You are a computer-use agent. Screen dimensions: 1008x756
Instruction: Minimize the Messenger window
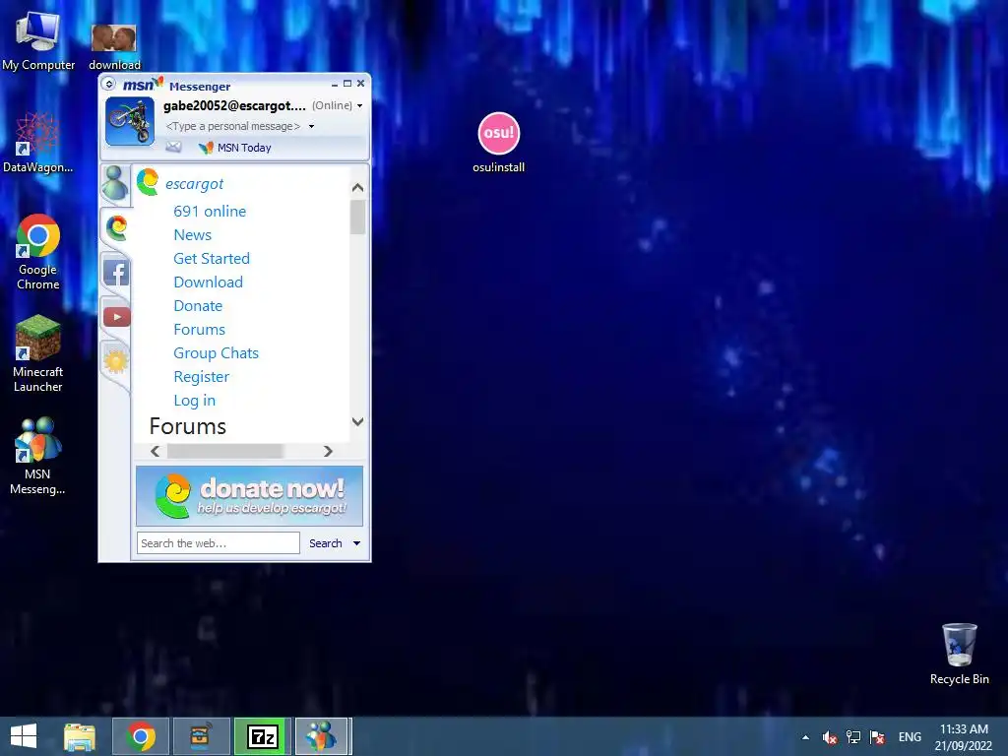[x=335, y=85]
